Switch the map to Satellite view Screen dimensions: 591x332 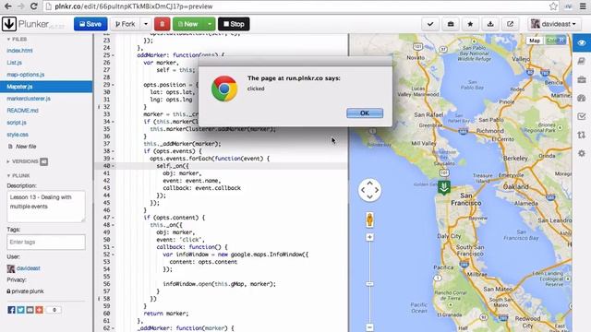coord(556,41)
